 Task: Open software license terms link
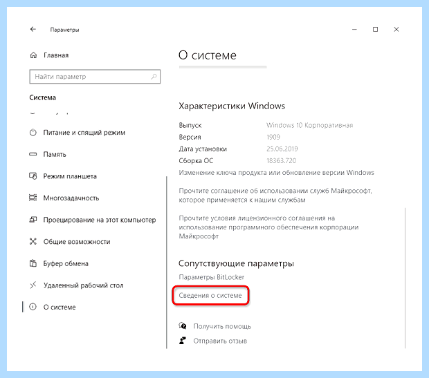click(x=268, y=227)
